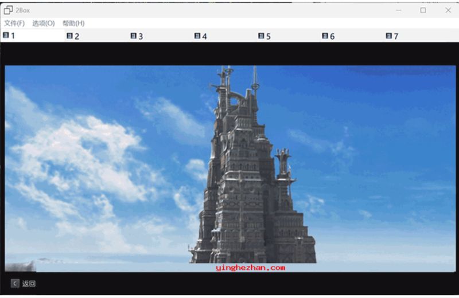Open the 帮助(H) menu
The image size is (459, 298).
(x=73, y=23)
